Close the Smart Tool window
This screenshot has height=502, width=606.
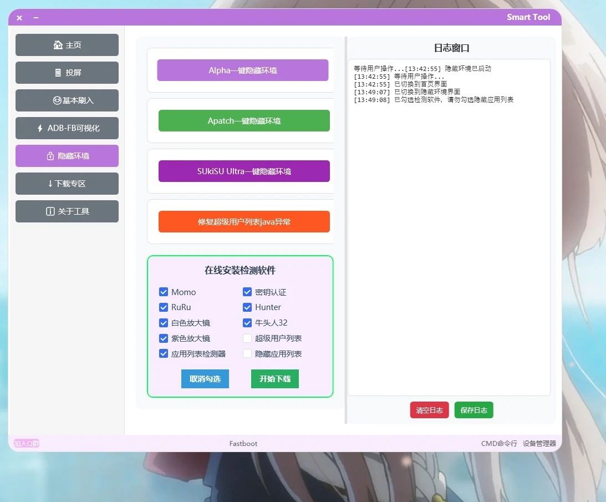pyautogui.click(x=19, y=18)
